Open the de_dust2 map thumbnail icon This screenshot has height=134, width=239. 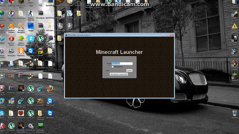pos(40,101)
